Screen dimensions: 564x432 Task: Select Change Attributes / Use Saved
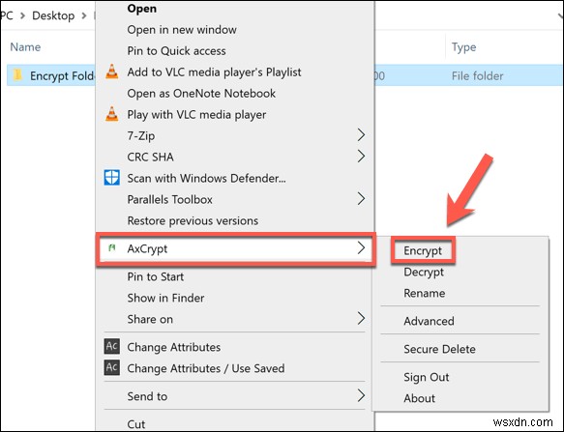[x=206, y=368]
